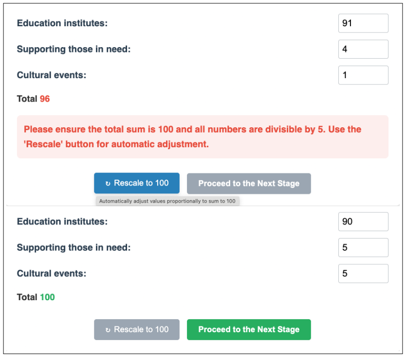Click the greyed-out Rescale to 100 button
Screen dimensions: 406x357
[137, 330]
